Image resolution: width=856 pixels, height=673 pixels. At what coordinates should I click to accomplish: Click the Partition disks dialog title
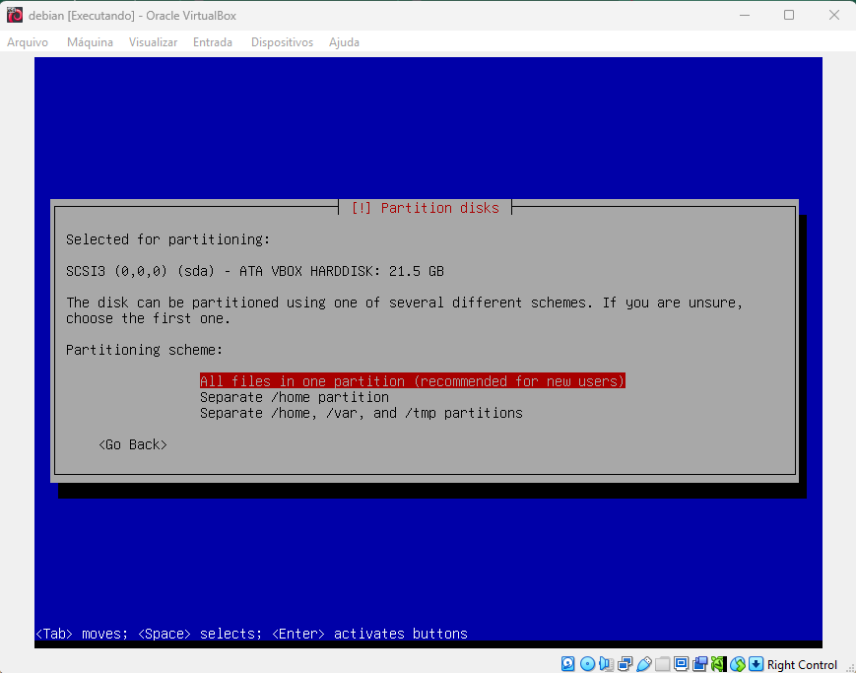pyautogui.click(x=426, y=208)
